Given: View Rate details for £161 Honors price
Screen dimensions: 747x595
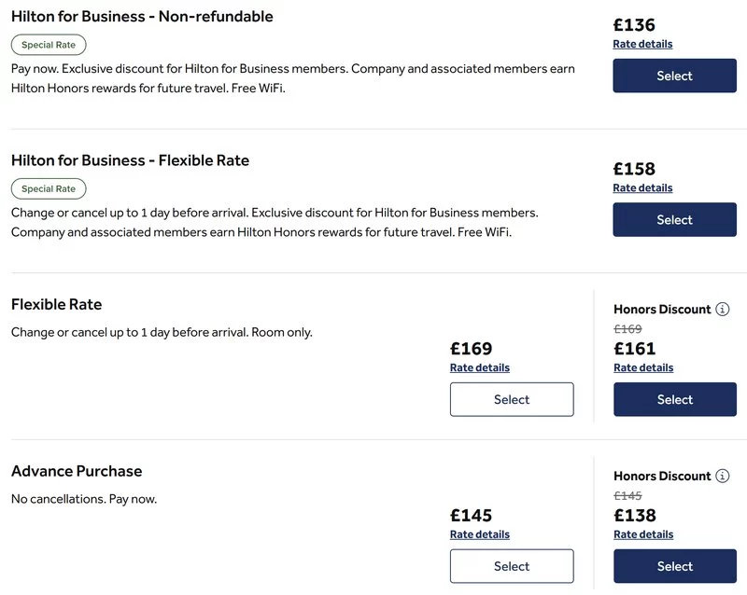Looking at the screenshot, I should tap(643, 367).
